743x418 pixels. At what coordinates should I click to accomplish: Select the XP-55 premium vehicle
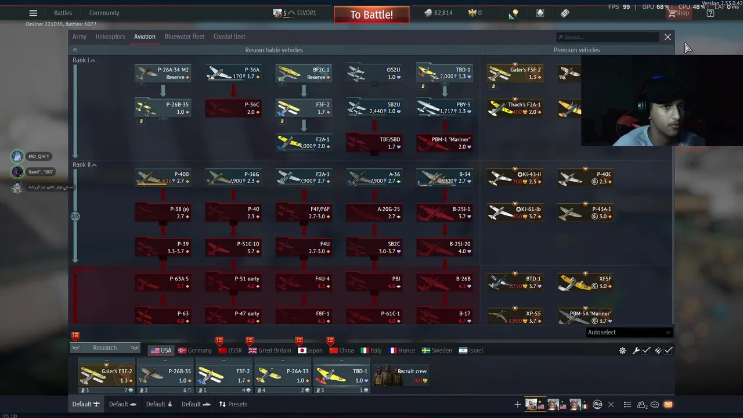coord(515,317)
